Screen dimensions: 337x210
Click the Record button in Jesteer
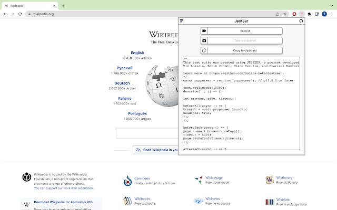pyautogui.click(x=245, y=31)
